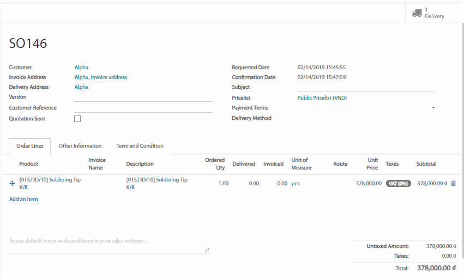Toggle the Quotation Sent checkbox
This screenshot has width=464, height=279.
pyautogui.click(x=77, y=119)
